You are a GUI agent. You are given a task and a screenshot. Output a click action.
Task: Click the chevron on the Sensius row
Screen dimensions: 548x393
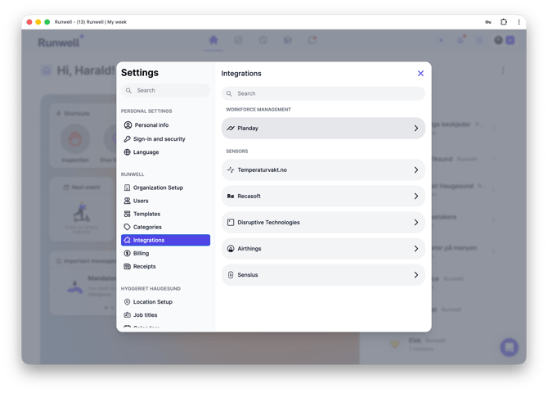click(x=415, y=275)
